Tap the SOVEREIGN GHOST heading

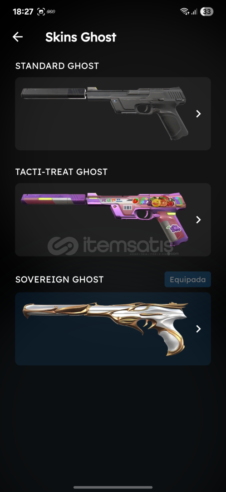(59, 279)
